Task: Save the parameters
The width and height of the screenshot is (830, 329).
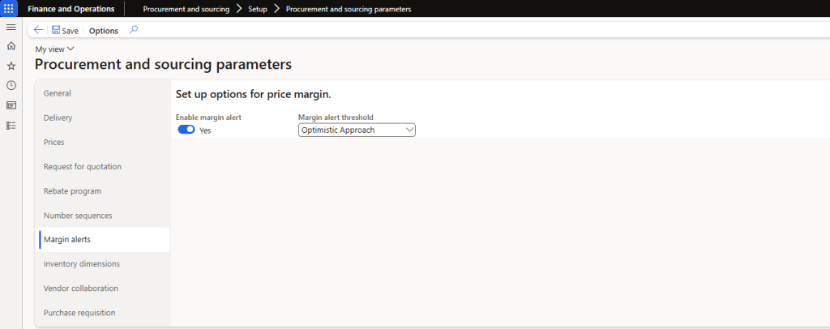Action: tap(65, 30)
